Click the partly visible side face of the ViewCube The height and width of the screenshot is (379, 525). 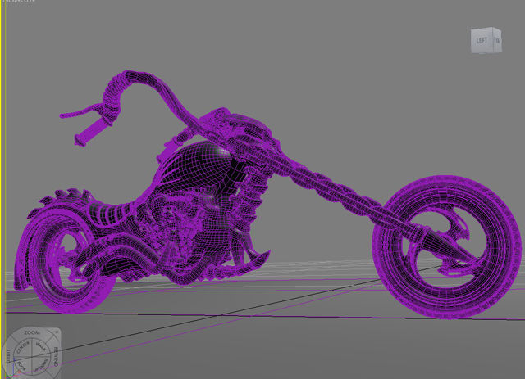coord(498,40)
